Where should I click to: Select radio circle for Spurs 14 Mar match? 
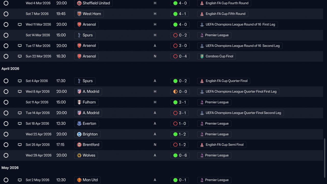(6, 35)
